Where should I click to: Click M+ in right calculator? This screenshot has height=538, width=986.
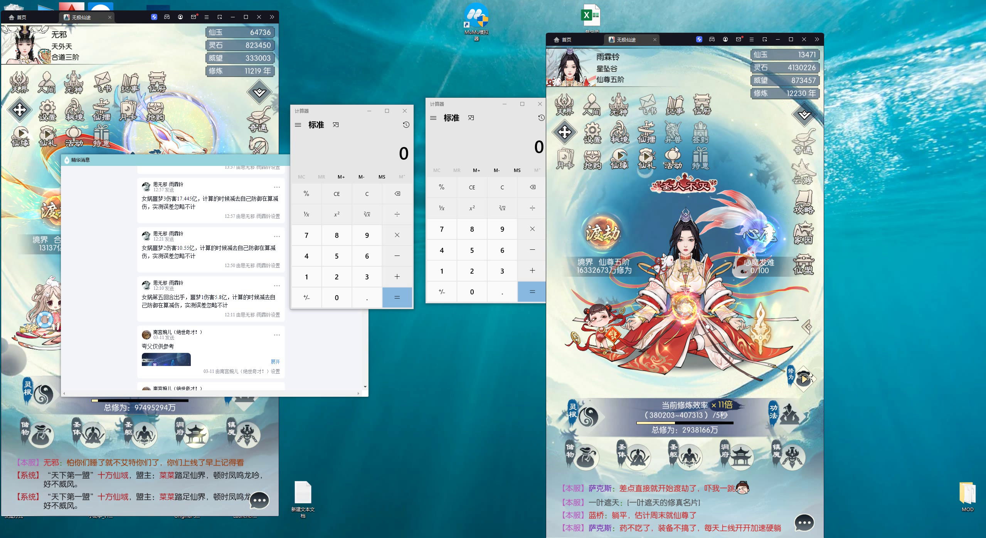[476, 170]
